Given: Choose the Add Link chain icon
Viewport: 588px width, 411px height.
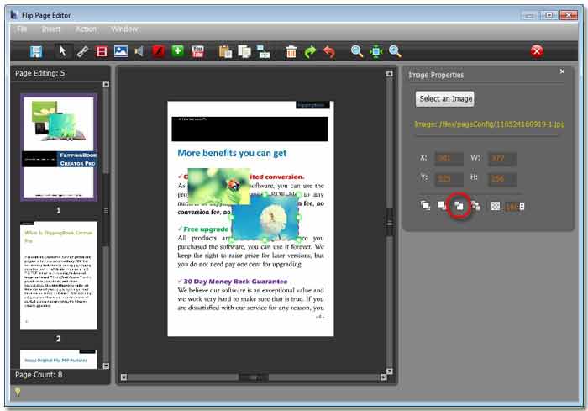Looking at the screenshot, I should pos(82,51).
